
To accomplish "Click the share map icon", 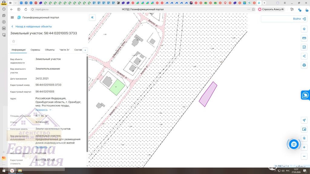I will [x=304, y=56].
